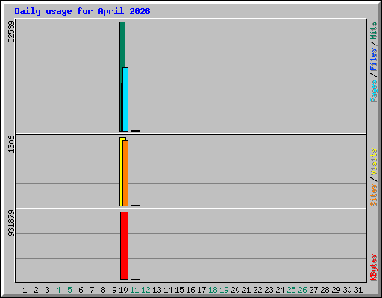Click day 15 on the x-axis
This screenshot has width=382, height=298.
179,290
